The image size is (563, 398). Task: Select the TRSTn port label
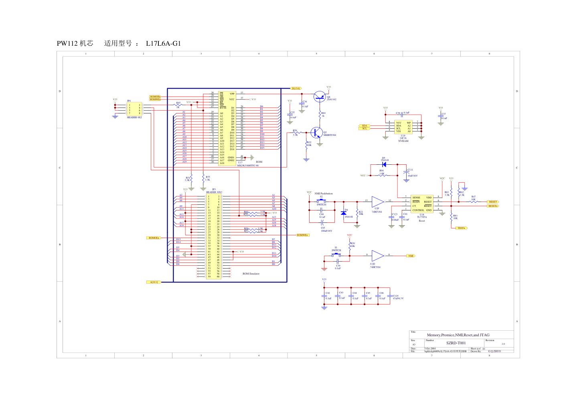click(x=461, y=228)
